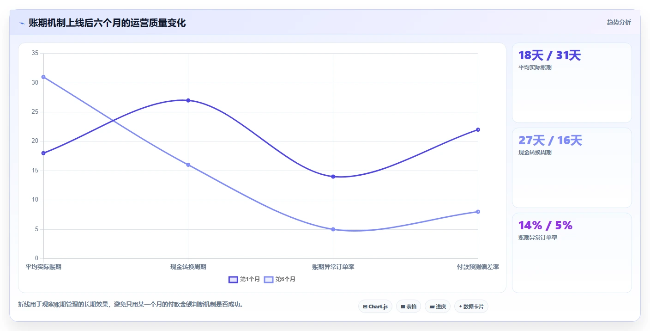Click the y-axis value 20
This screenshot has height=331, width=650.
point(35,141)
